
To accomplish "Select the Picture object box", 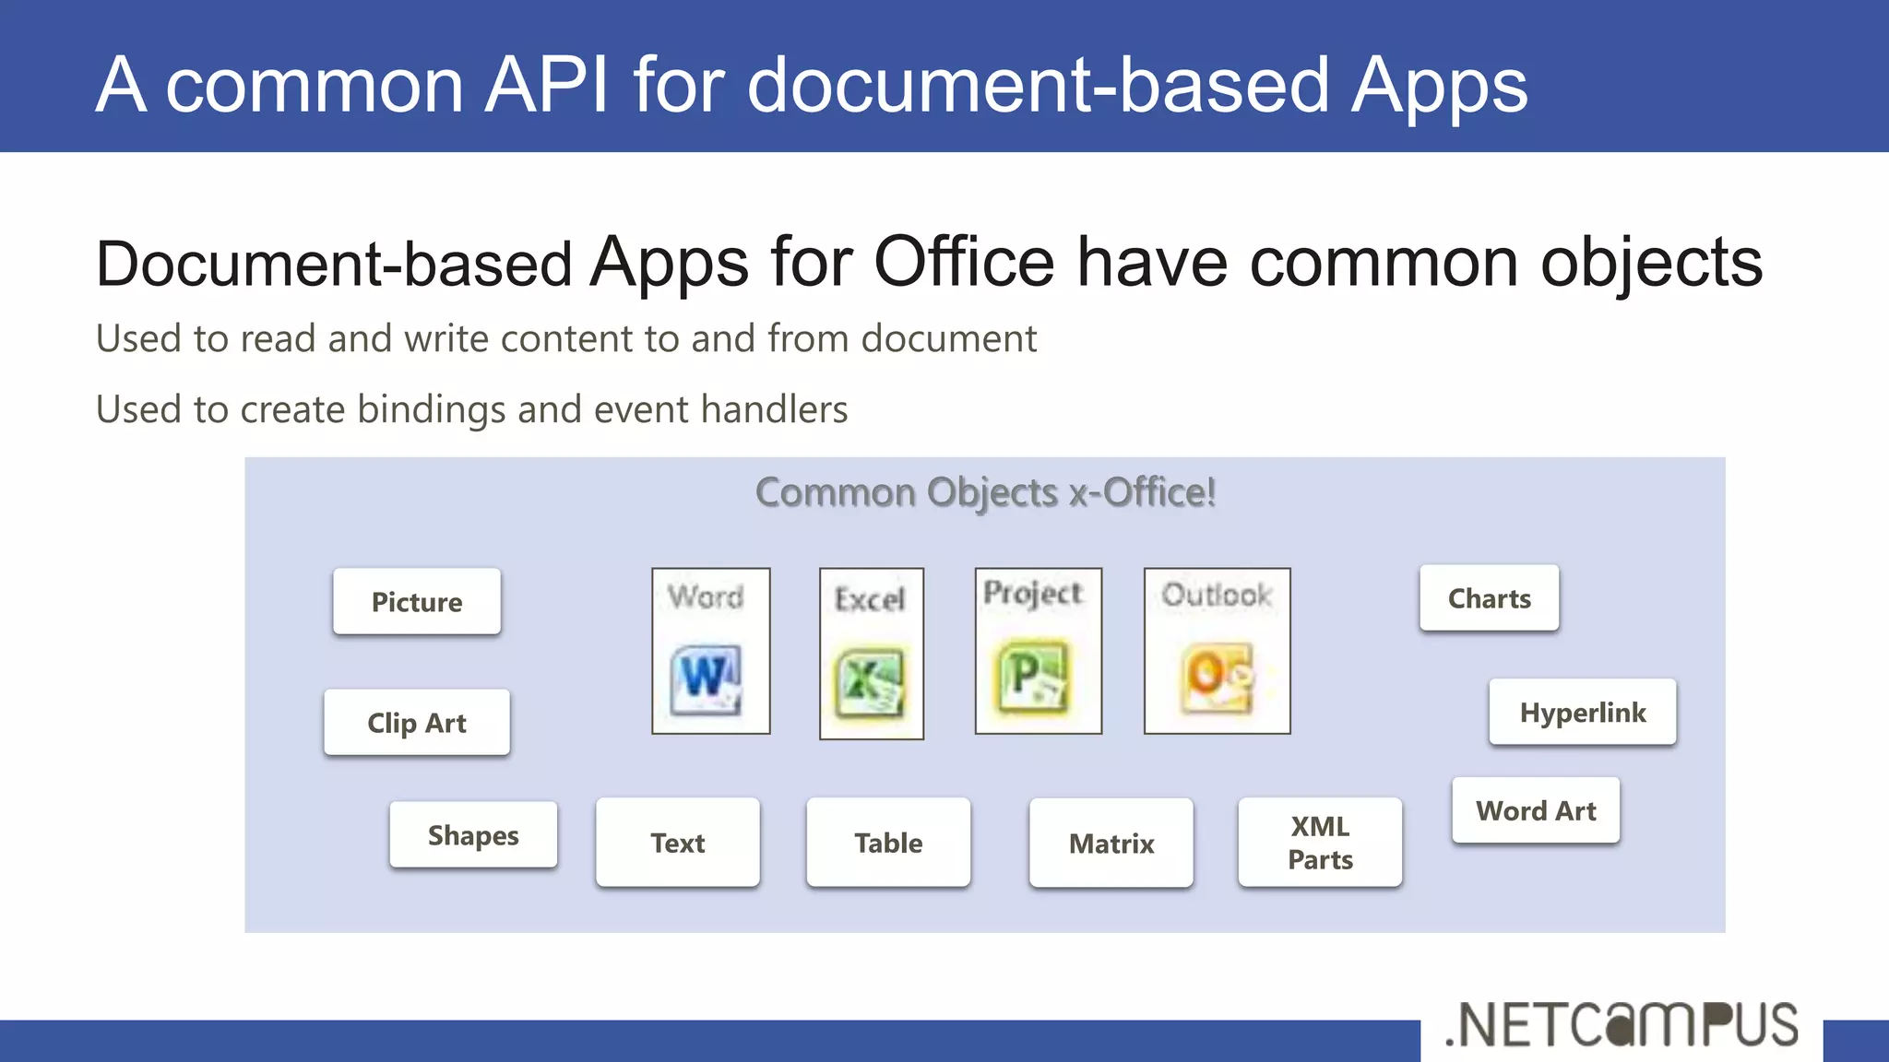I will pos(417,601).
